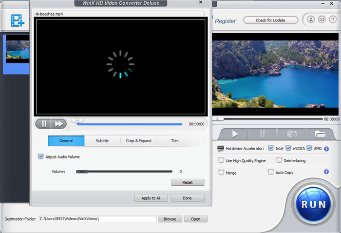Viewport: 341px width, 233px height.
Task: Click the dialog time readout 00:00:00
Action: pos(197,124)
